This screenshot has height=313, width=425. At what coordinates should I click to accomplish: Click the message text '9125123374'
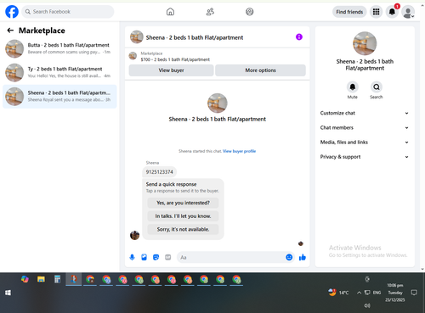tap(159, 172)
